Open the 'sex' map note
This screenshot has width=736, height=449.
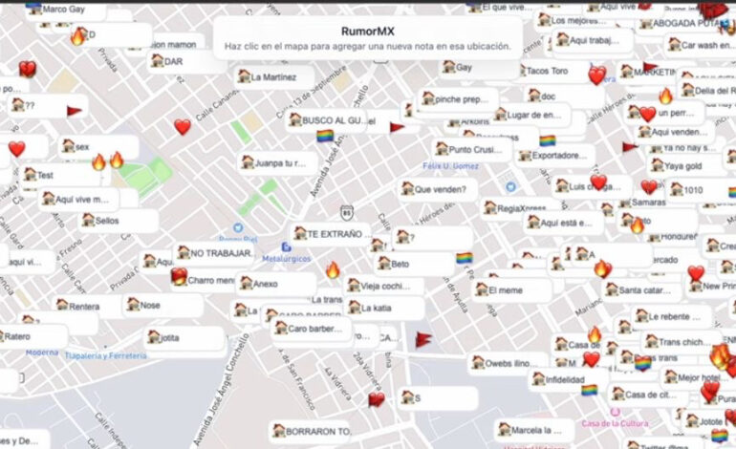[98, 147]
